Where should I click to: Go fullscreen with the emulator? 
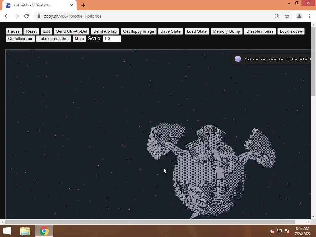point(20,39)
